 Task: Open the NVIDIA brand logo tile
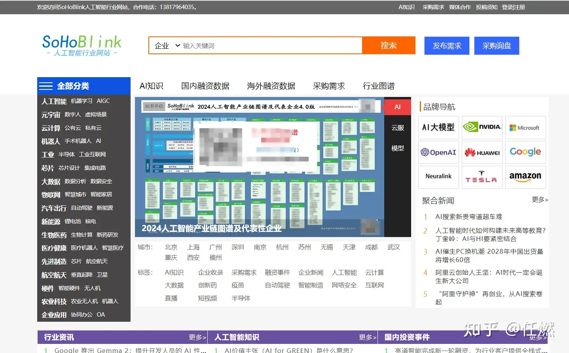[482, 127]
